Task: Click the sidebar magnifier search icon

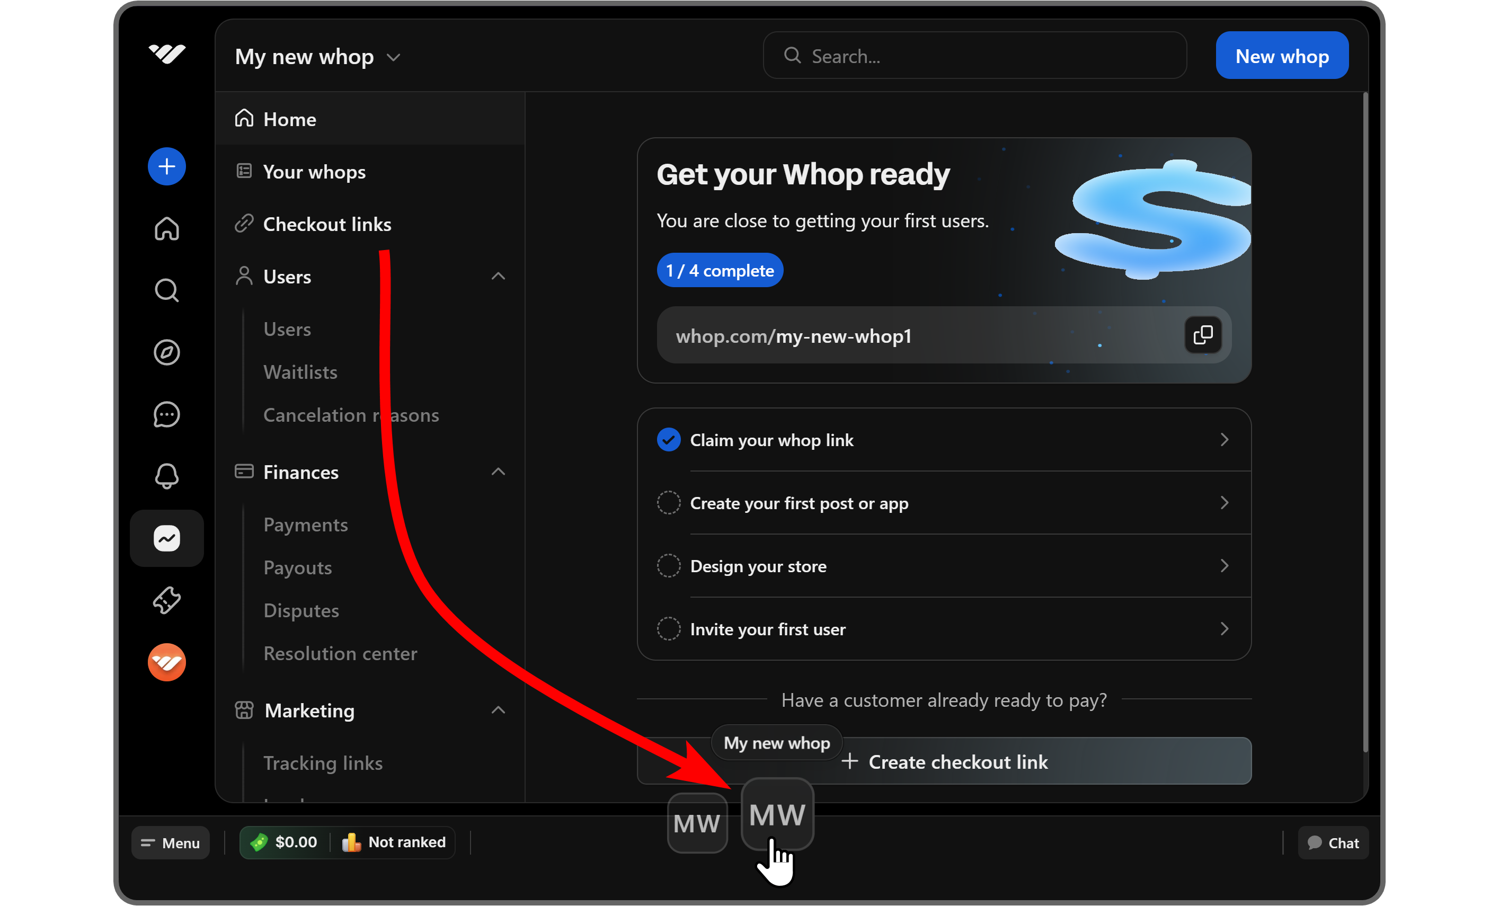Action: 167,290
